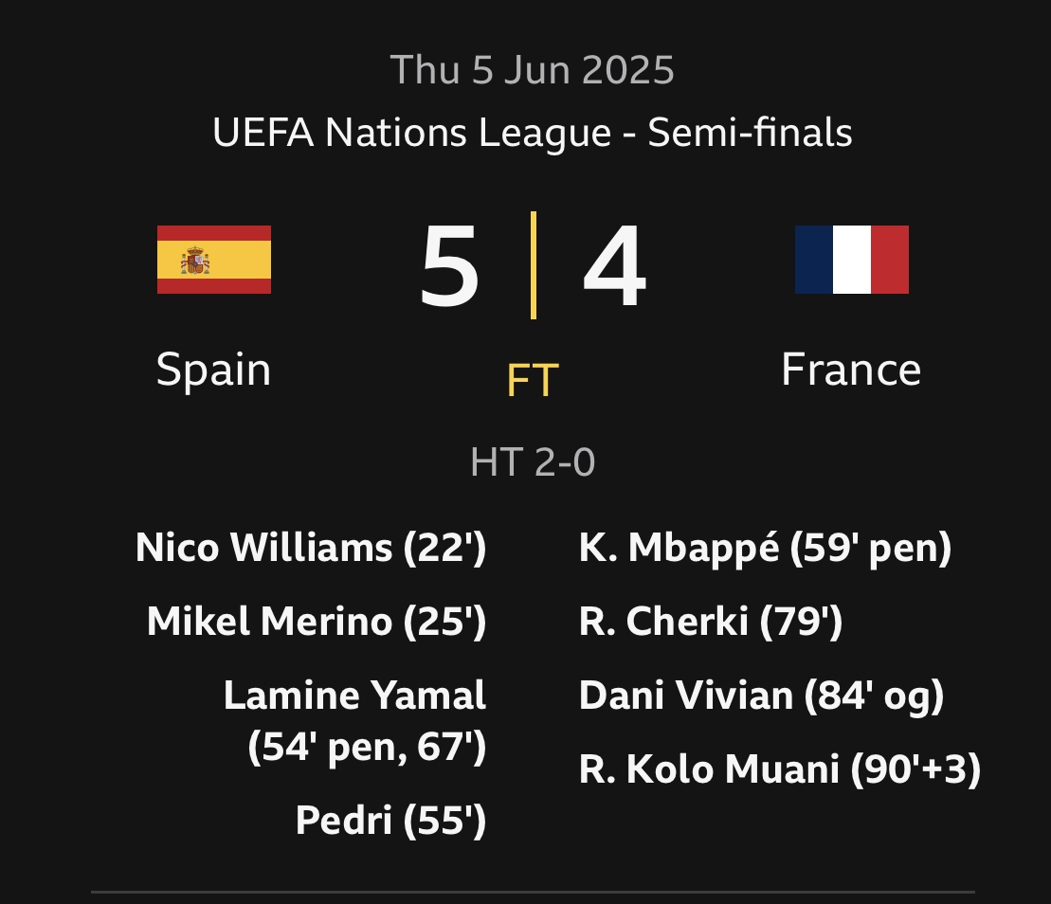1051x904 pixels.
Task: Select the France team name
Action: pyautogui.click(x=851, y=370)
